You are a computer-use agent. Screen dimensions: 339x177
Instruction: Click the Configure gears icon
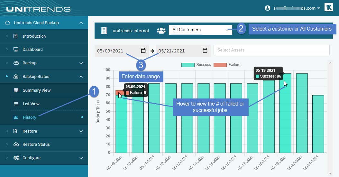coord(16,158)
